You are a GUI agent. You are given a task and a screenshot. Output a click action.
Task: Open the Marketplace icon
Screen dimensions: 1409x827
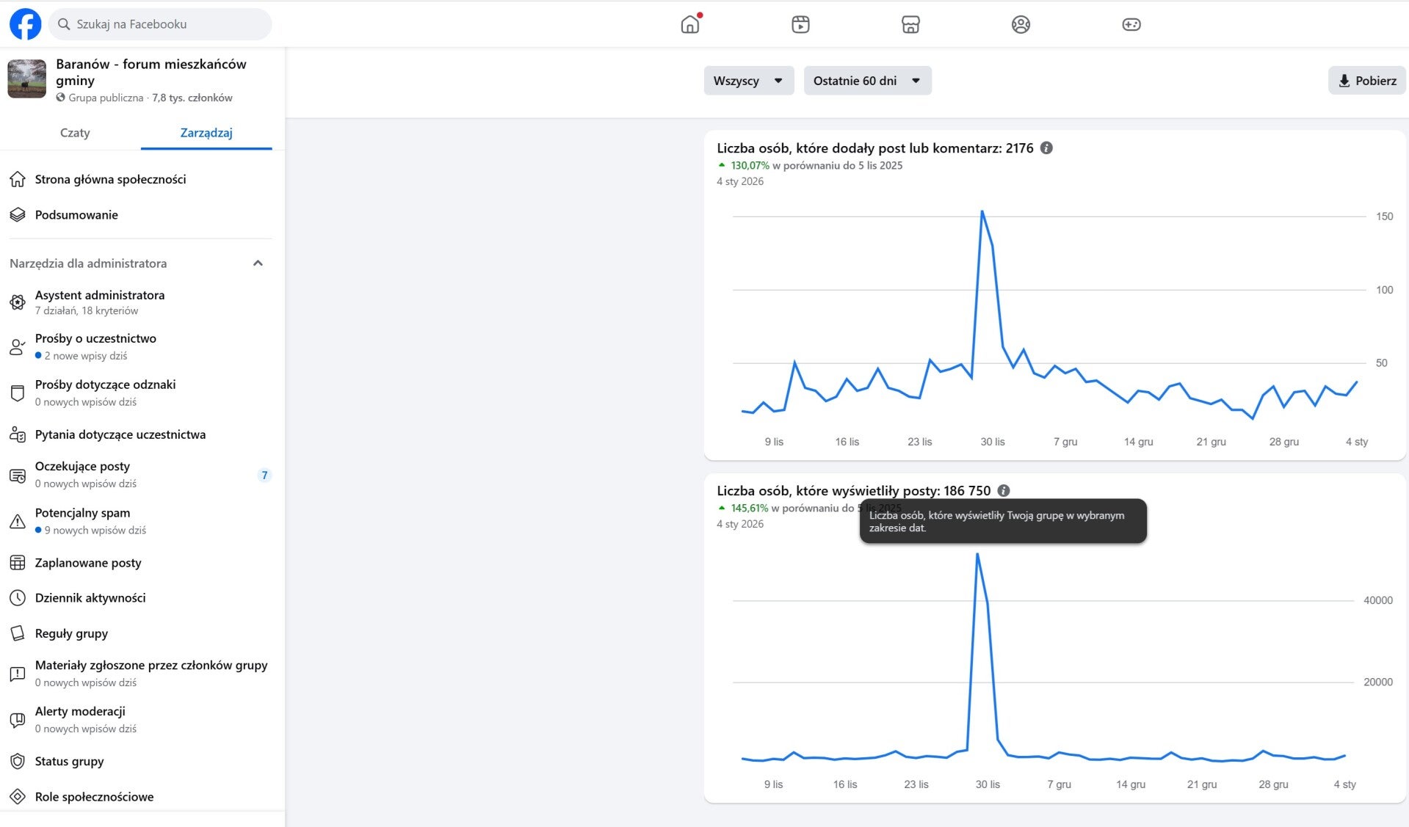point(910,24)
